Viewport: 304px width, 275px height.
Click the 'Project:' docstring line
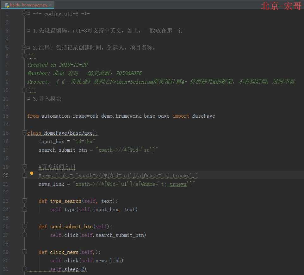161,82
